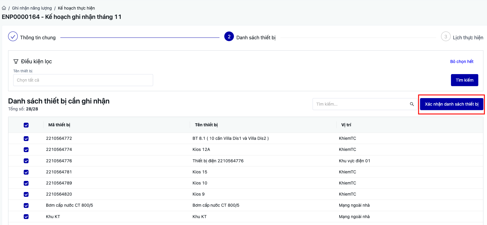Open the Tên thiết bị dropdown
This screenshot has height=225, width=487.
coord(83,80)
